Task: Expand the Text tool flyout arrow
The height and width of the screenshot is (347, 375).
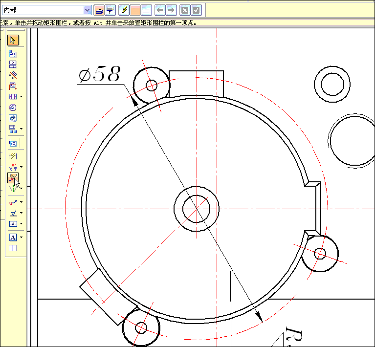Action: pos(22,237)
